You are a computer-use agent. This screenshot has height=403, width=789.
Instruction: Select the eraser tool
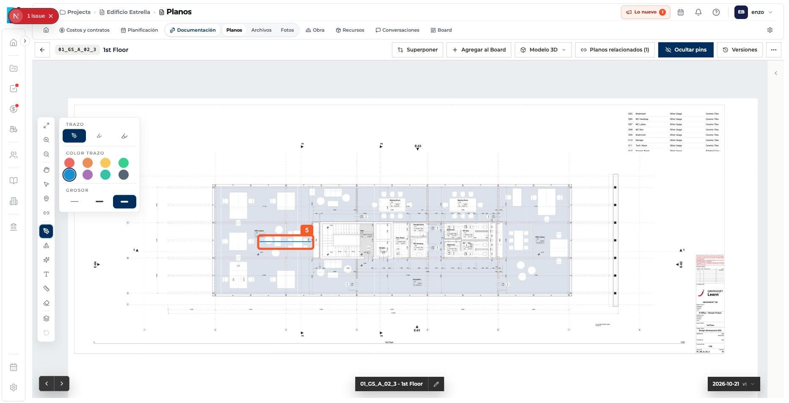46,303
